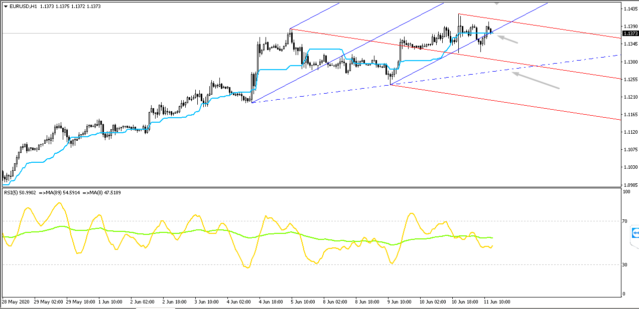Click the RSI(5) 50.9902 indicator label
Image resolution: width=639 pixels, height=309 pixels.
(x=20, y=193)
